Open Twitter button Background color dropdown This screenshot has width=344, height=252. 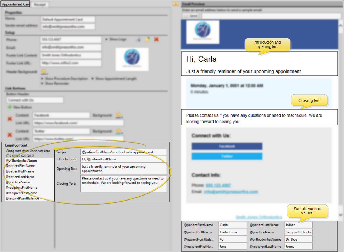[x=119, y=132]
